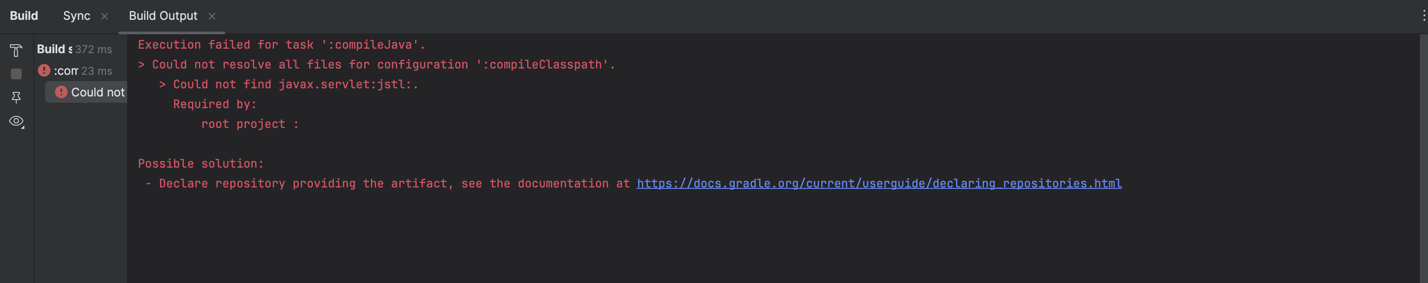Image resolution: width=1428 pixels, height=283 pixels.
Task: Open the three-dot options menu
Action: click(1423, 15)
